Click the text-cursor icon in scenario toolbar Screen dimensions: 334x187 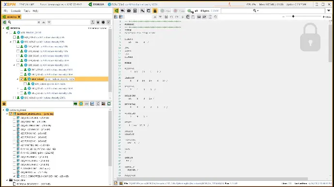92,22
